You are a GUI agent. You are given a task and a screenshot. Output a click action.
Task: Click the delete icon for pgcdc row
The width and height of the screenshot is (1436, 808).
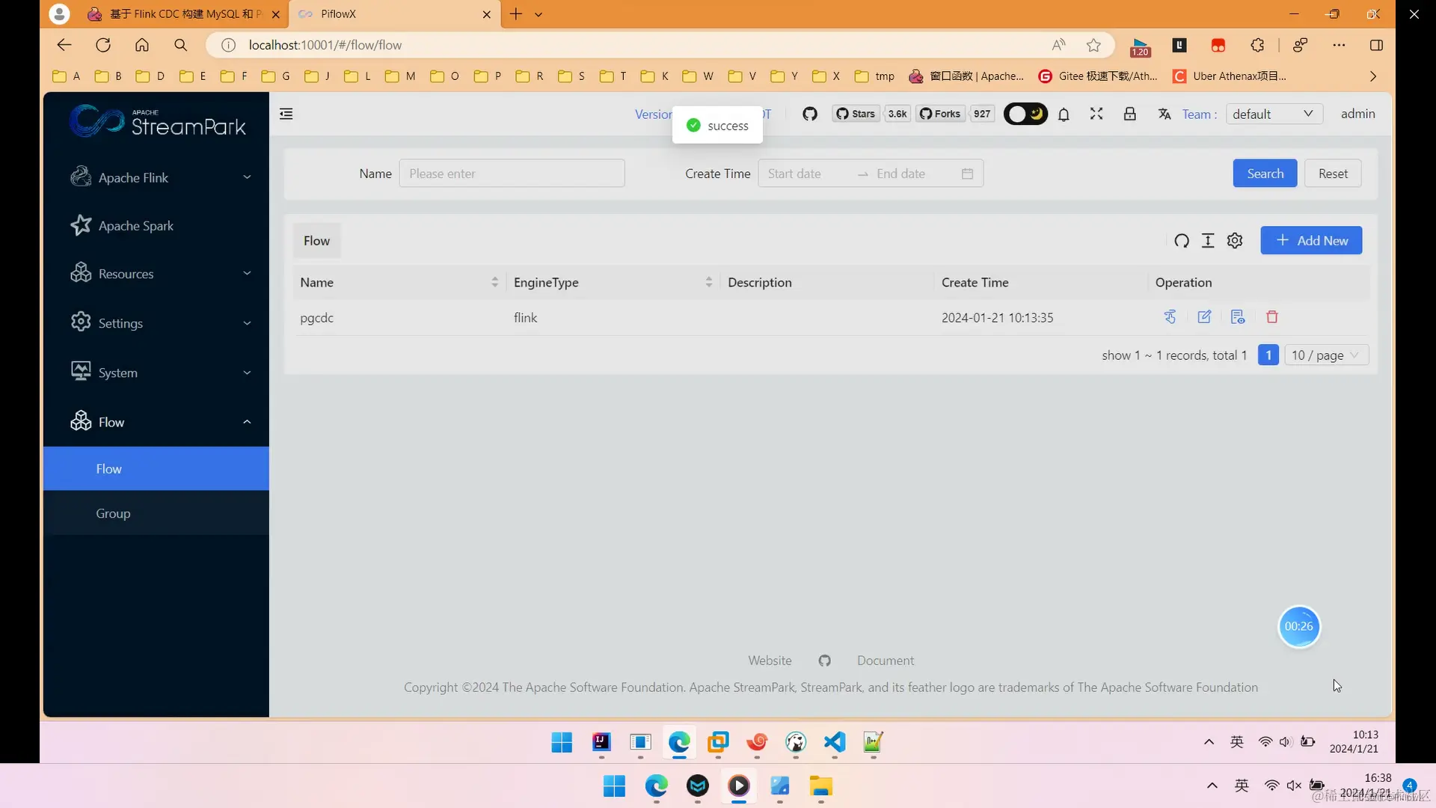coord(1271,317)
